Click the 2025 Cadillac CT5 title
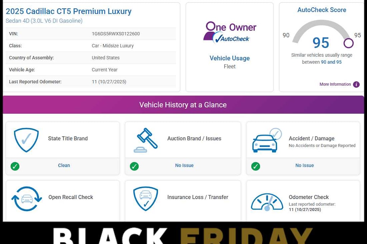 [69, 11]
